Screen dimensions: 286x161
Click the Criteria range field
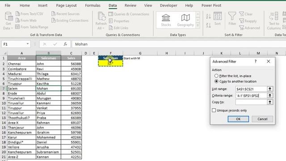251,95
